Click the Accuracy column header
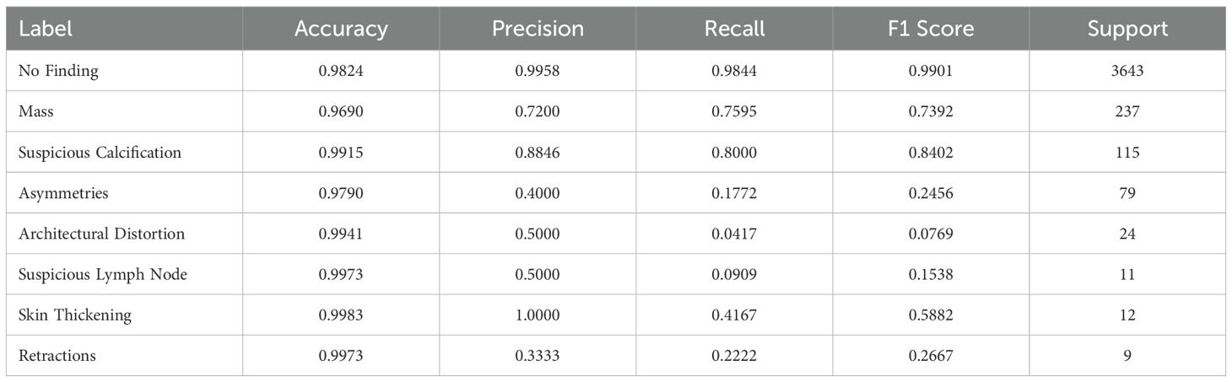 pos(341,29)
